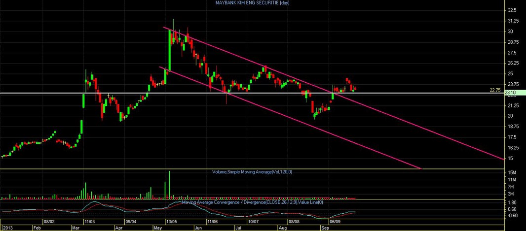Image resolution: width=526 pixels, height=231 pixels.
Task: Click the 08/02 date label
Action: 49,222
